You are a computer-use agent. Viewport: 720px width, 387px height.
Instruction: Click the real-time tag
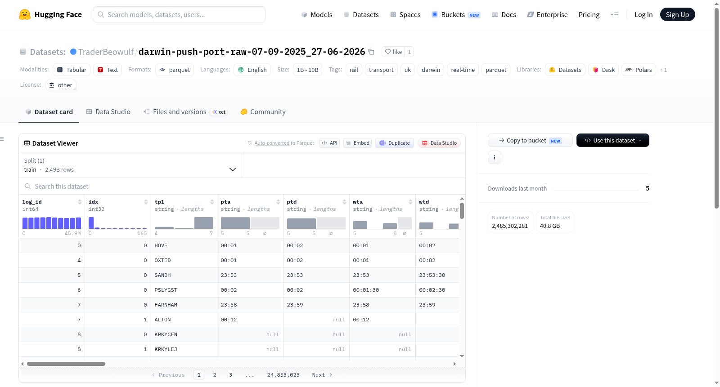[x=463, y=70]
